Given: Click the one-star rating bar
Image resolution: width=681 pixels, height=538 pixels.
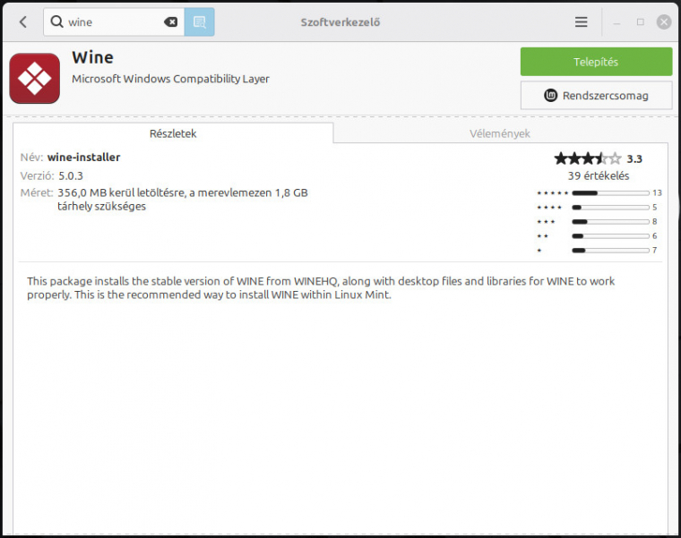Looking at the screenshot, I should point(609,250).
